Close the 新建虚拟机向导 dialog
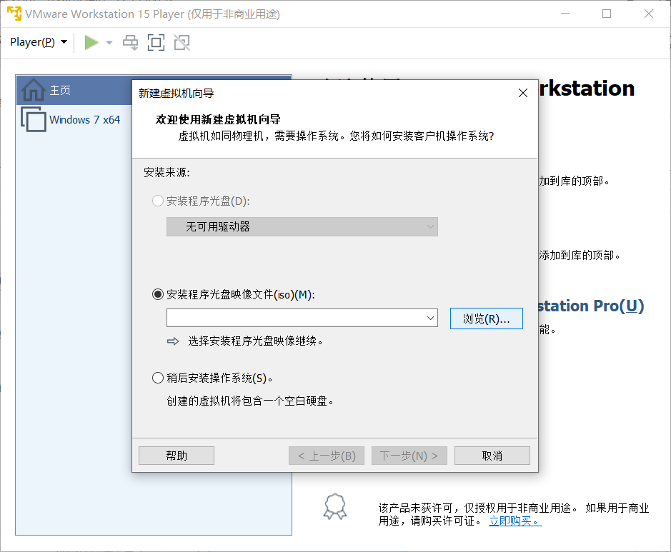 (x=522, y=93)
